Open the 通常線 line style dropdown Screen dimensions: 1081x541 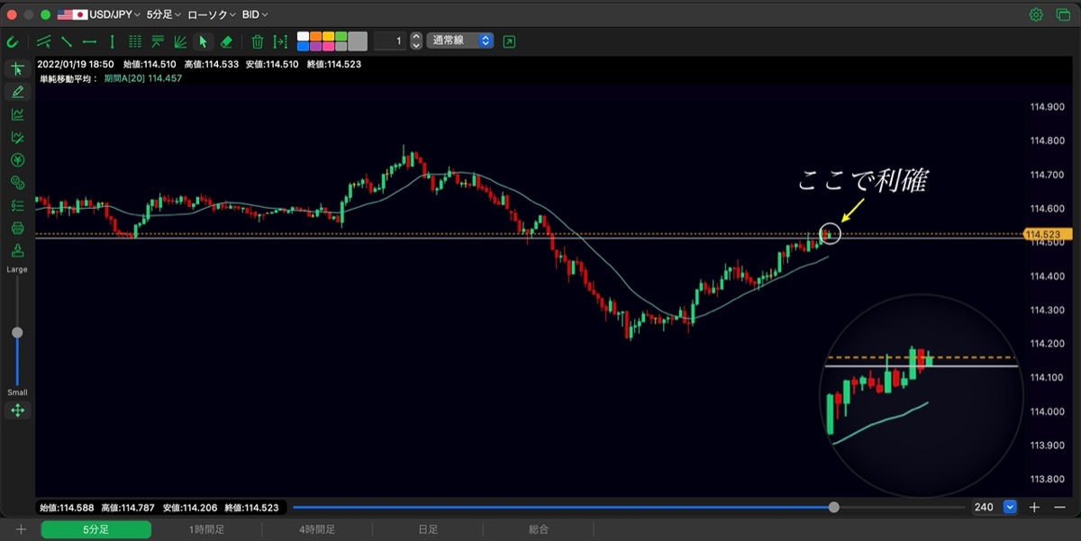pyautogui.click(x=459, y=41)
